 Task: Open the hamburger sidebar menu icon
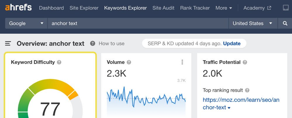pos(8,44)
